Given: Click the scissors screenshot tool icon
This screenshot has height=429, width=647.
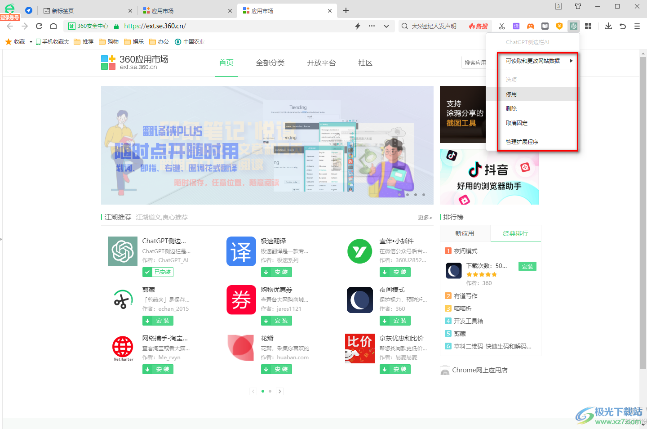Looking at the screenshot, I should [x=502, y=26].
